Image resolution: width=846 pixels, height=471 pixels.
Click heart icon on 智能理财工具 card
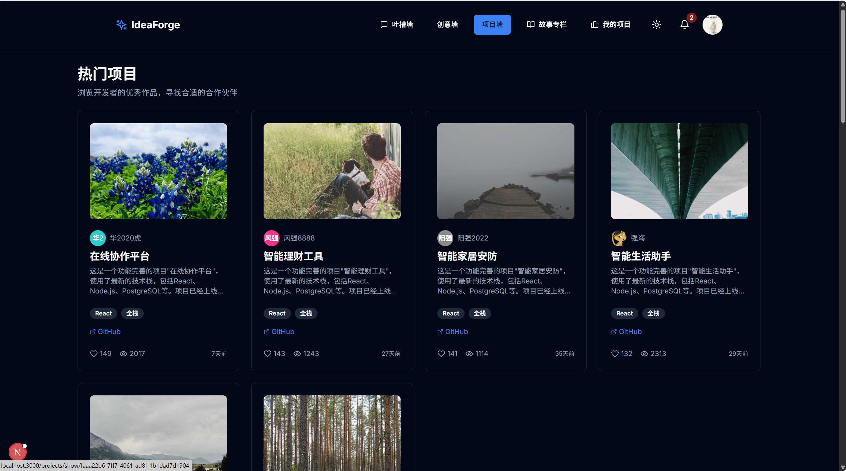[267, 353]
